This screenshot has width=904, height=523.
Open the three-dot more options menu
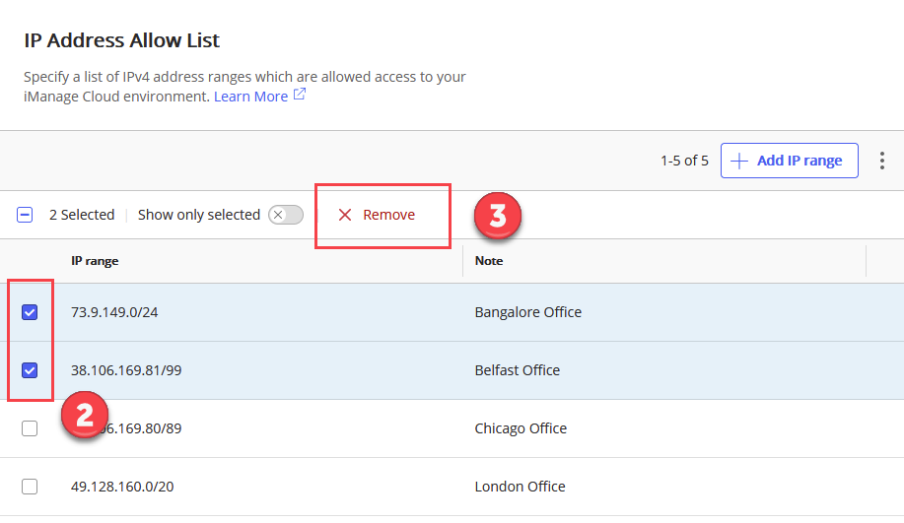point(882,161)
